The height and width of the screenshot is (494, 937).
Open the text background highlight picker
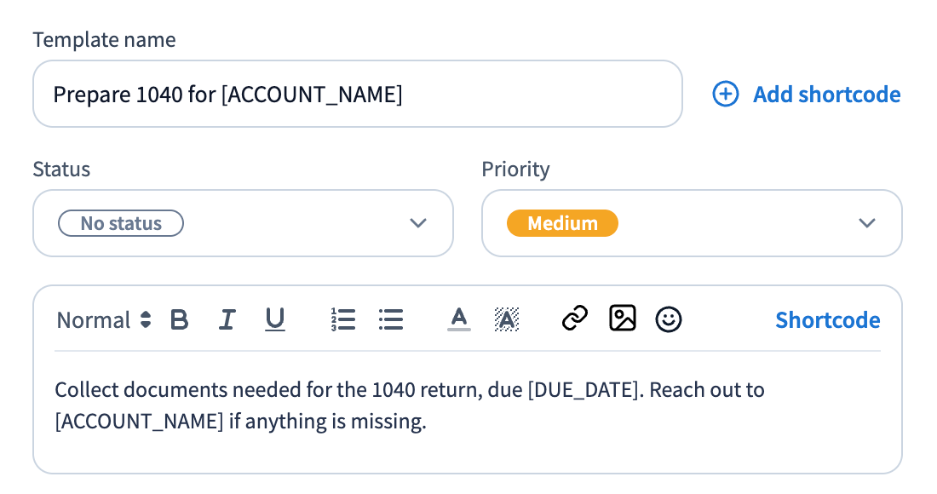(507, 319)
